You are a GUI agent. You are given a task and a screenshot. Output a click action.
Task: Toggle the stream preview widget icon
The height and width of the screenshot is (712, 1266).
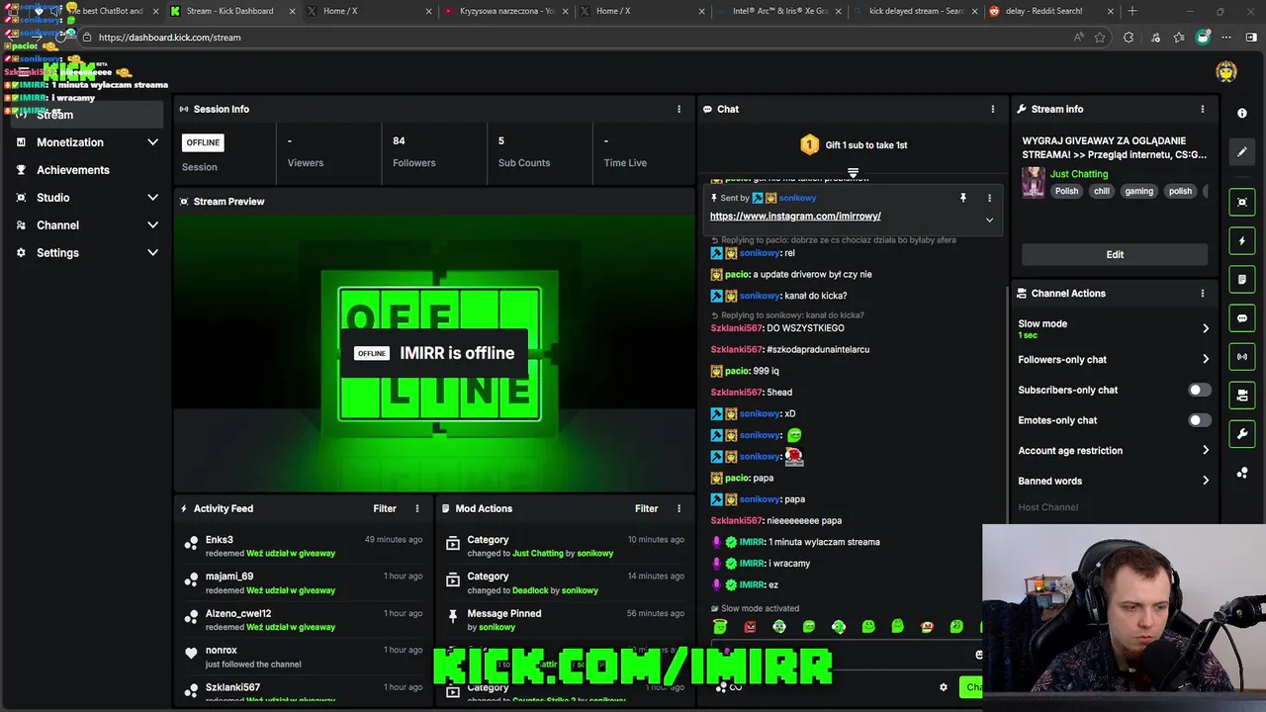(x=1242, y=202)
